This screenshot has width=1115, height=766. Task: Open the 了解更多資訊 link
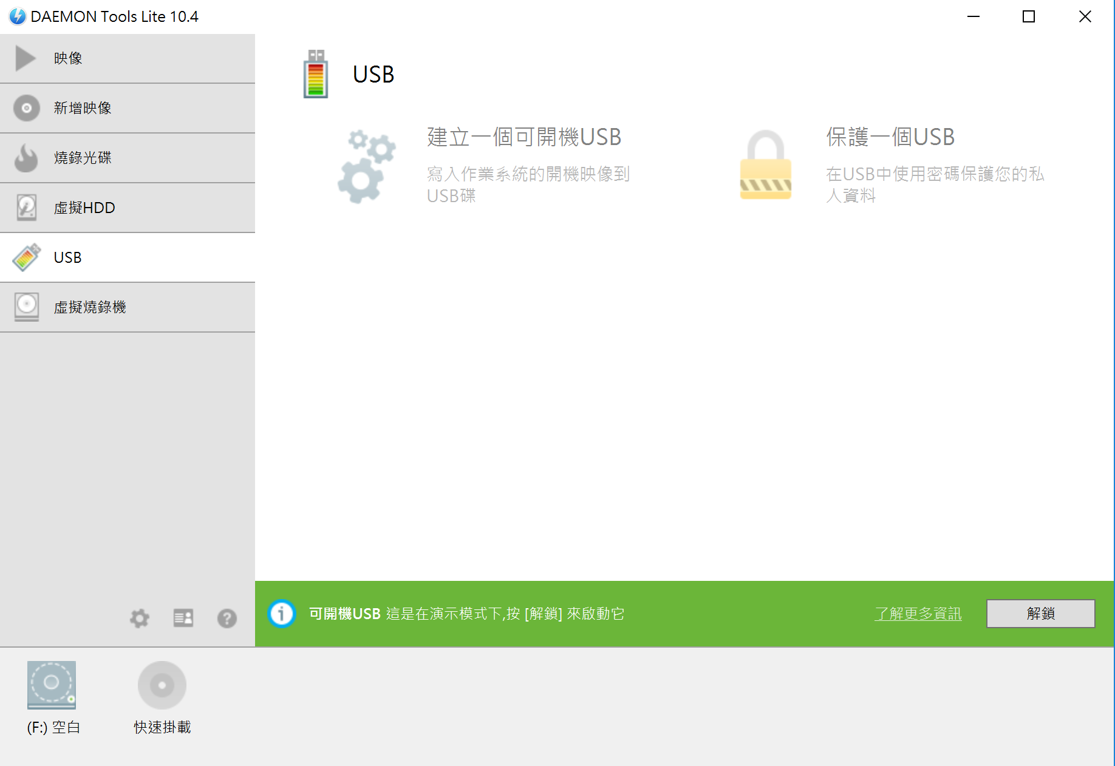917,614
